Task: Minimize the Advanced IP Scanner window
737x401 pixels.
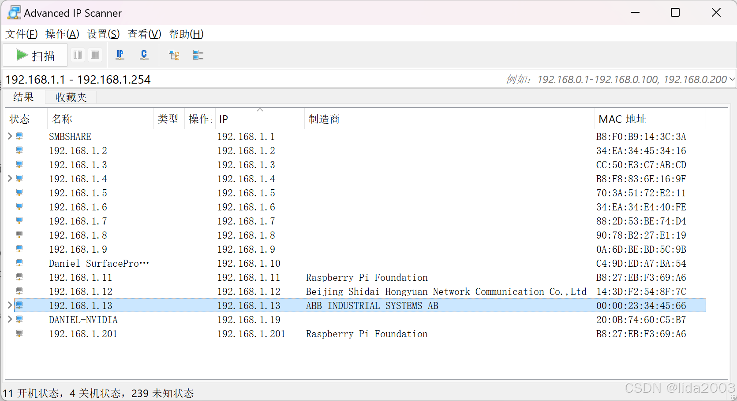Action: click(x=635, y=12)
